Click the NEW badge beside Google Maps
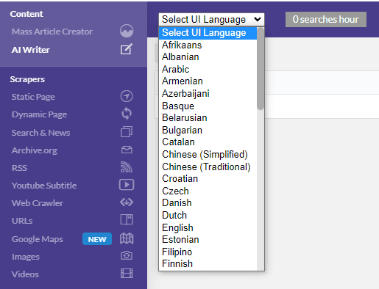 pyautogui.click(x=97, y=239)
